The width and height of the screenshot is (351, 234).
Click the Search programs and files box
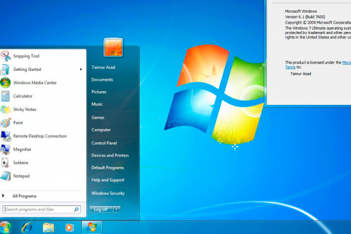pyautogui.click(x=42, y=209)
